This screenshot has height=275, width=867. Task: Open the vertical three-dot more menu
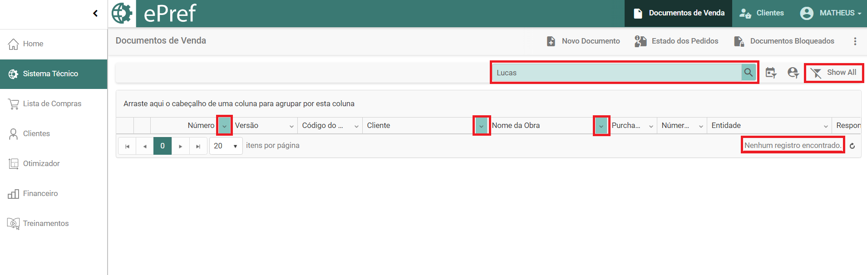tap(855, 41)
